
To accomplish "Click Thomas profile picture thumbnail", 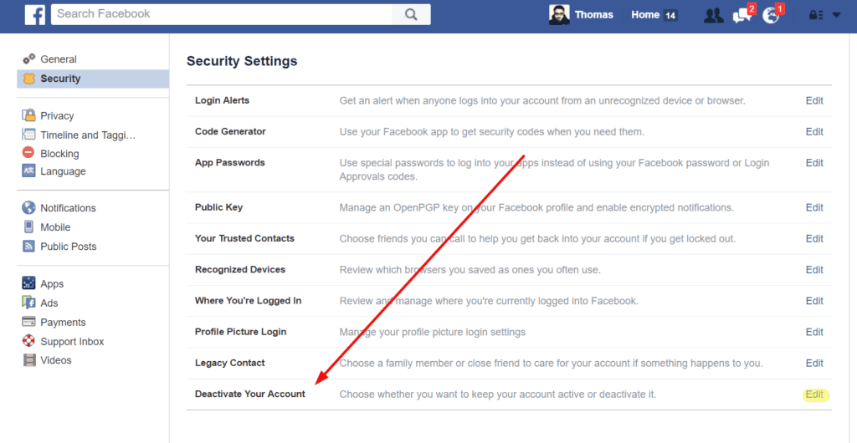I will [559, 15].
